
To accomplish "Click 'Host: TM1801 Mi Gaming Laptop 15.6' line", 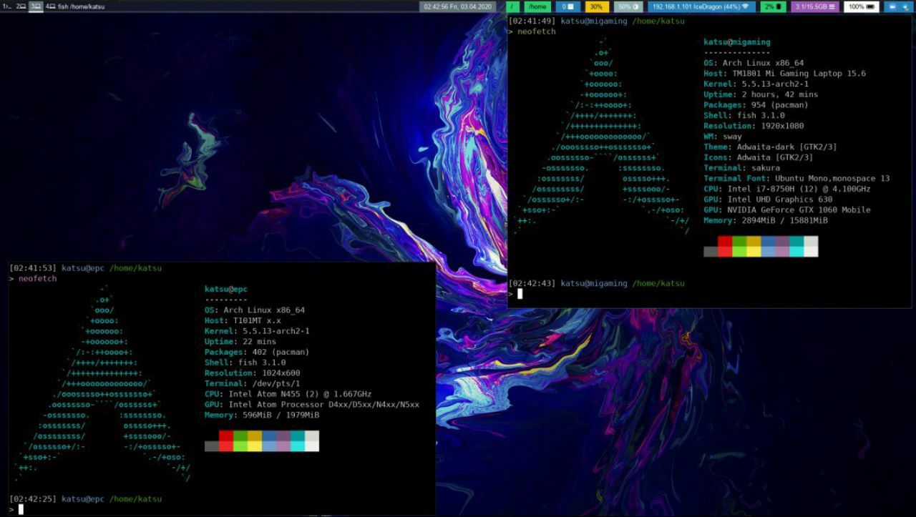I will (x=785, y=74).
